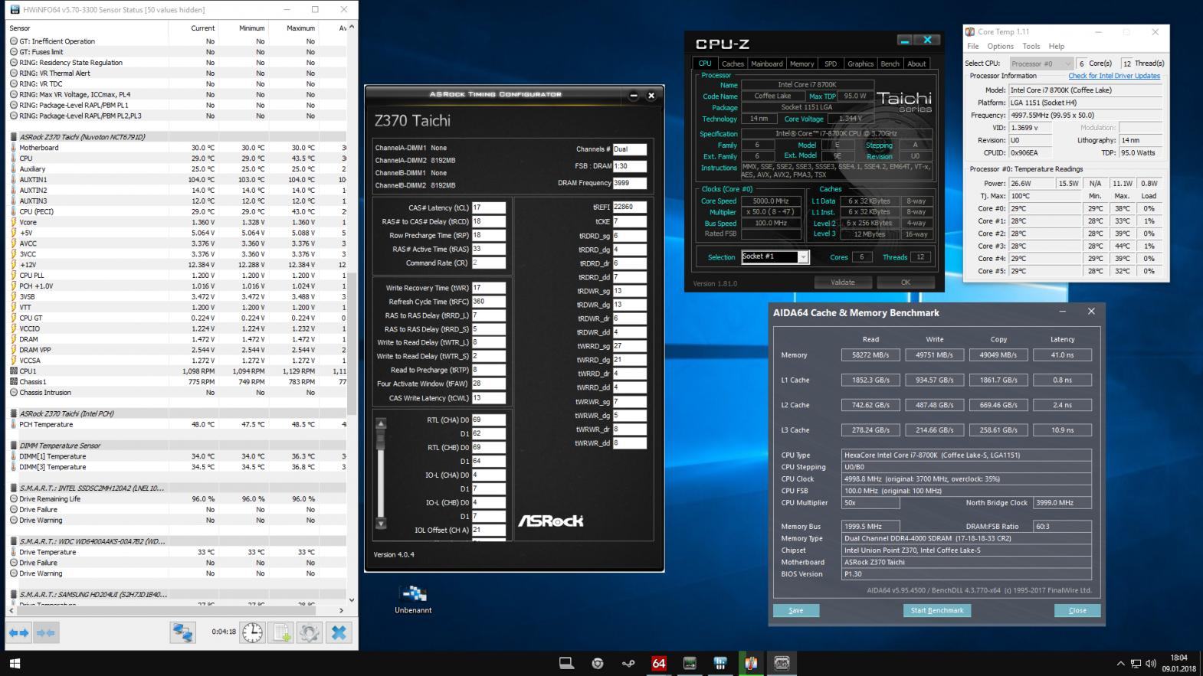Viewport: 1203px width, 676px height.
Task: Open HWiNFO sensor settings gear icon
Action: pyautogui.click(x=310, y=632)
